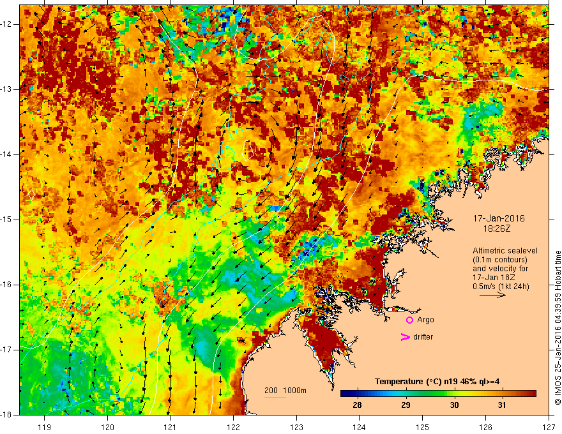
Task: Click the cyan 200m depth contour legend line
Action: pyautogui.click(x=275, y=397)
